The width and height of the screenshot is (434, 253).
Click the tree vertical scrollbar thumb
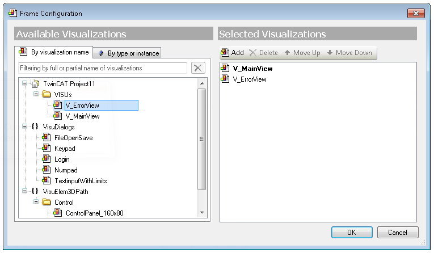point(202,139)
